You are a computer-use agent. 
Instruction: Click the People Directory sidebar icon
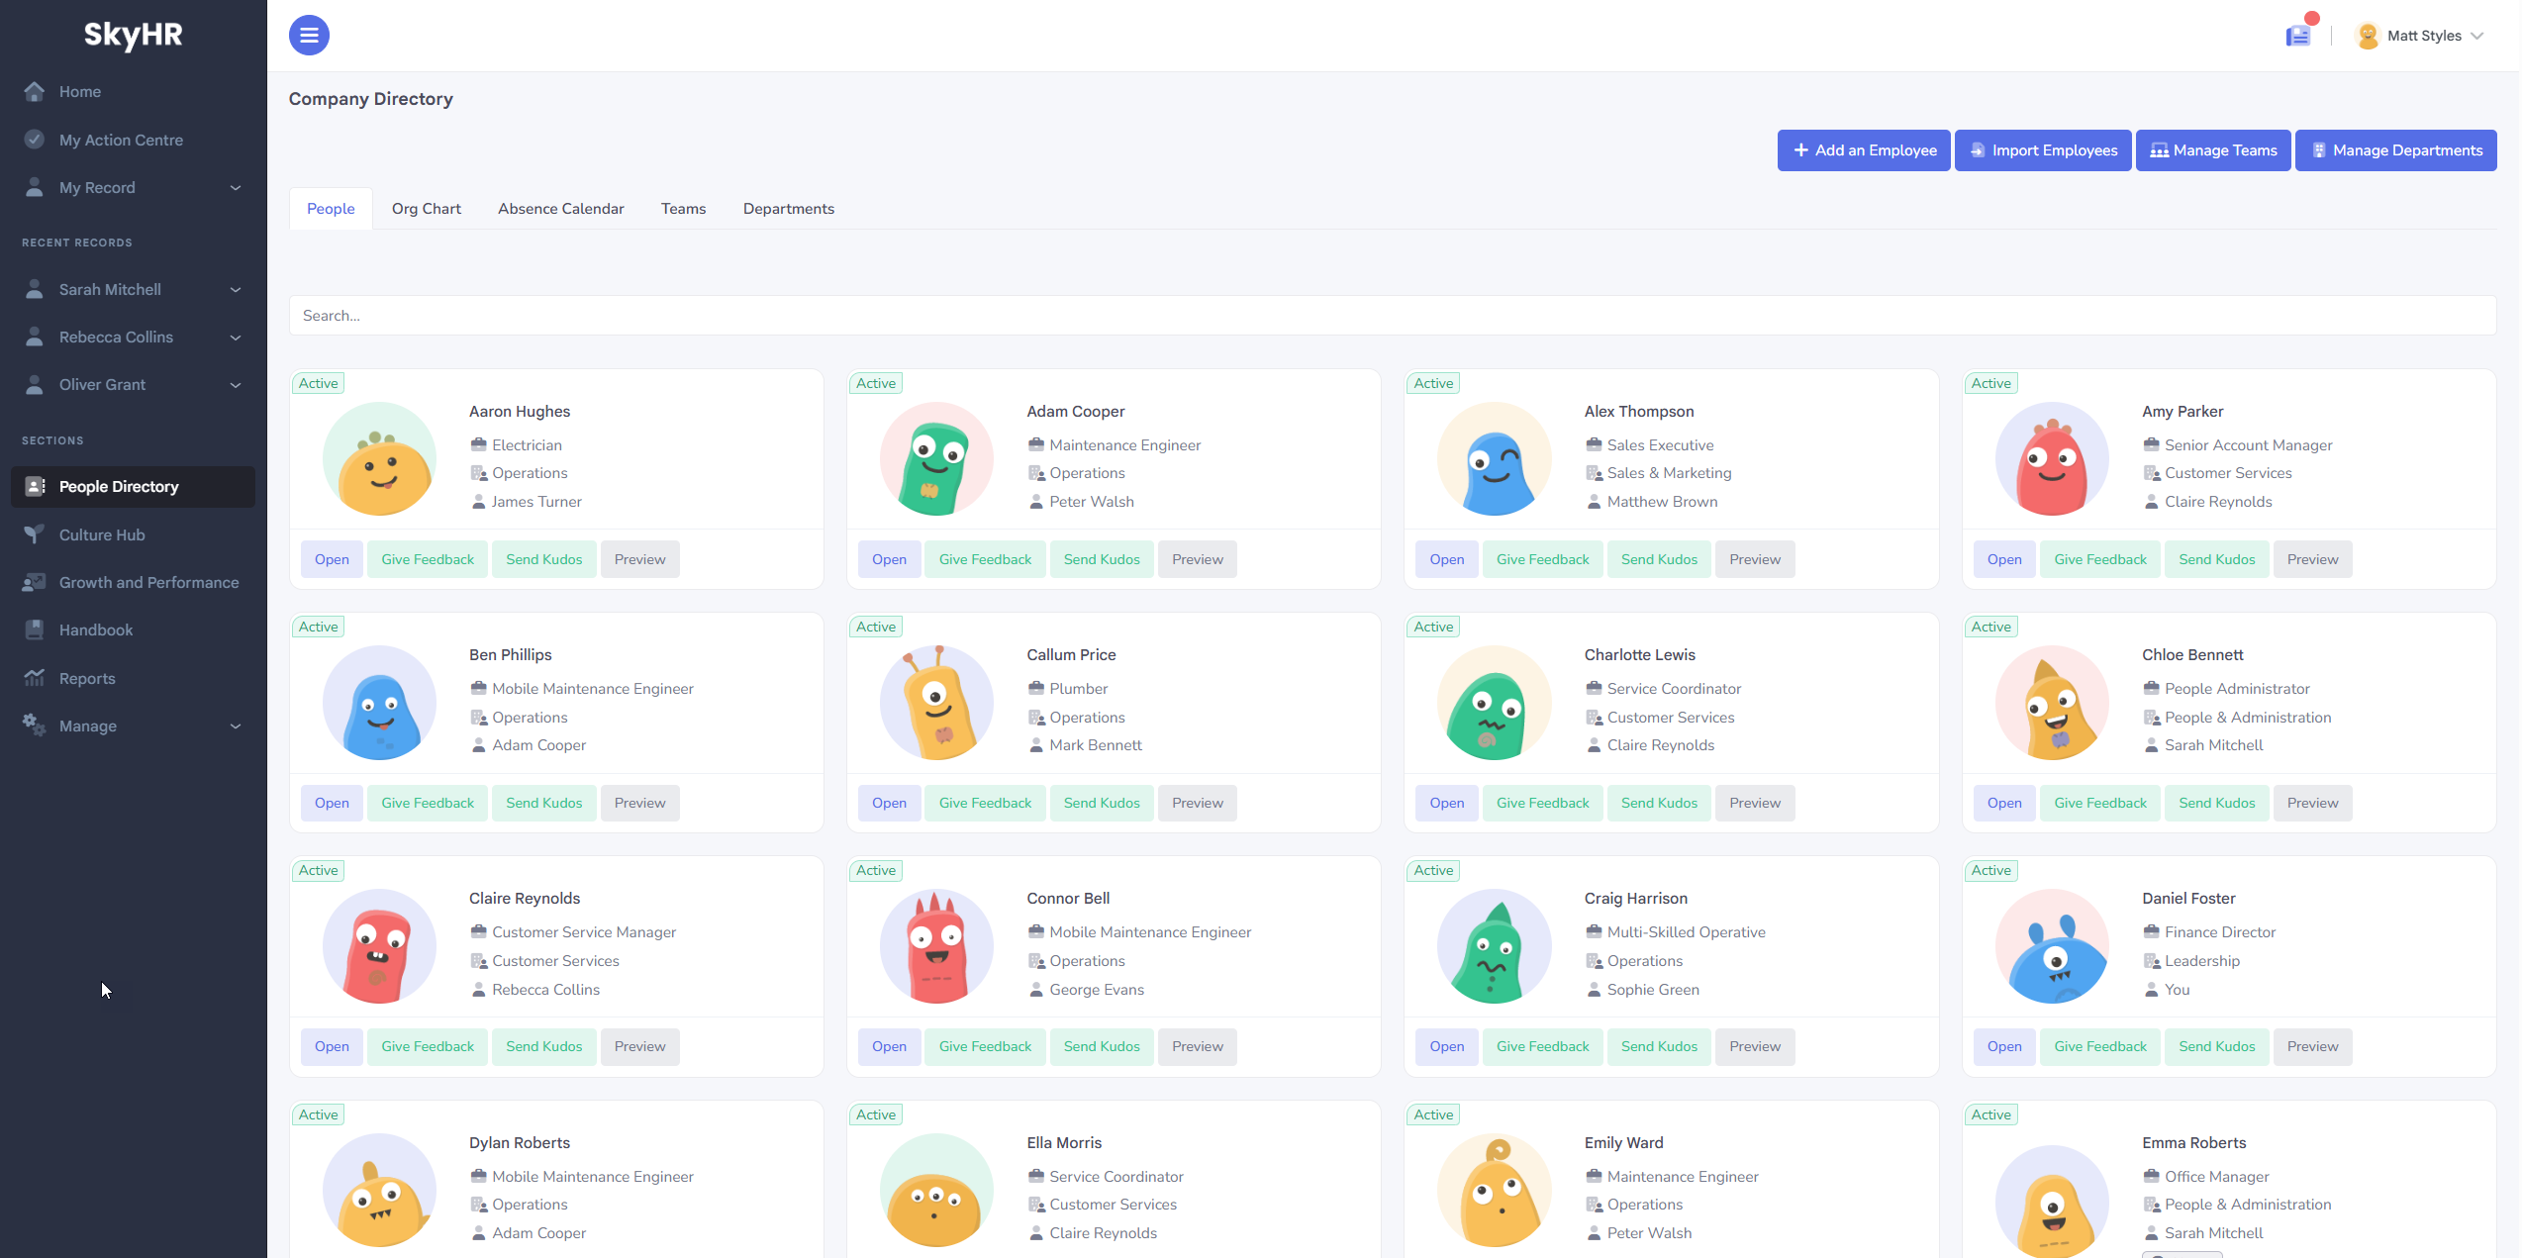coord(35,487)
